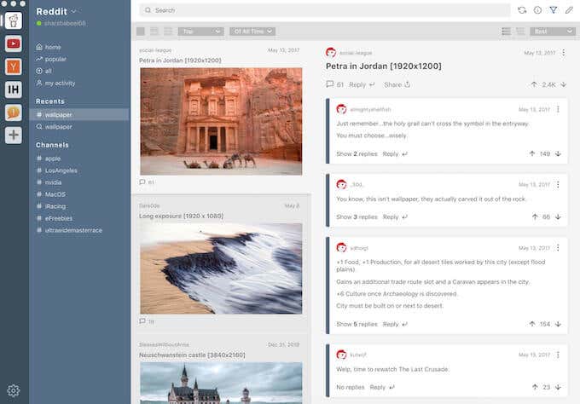Open settings gear at bottom left
Screen dimensions: 580x404
[14, 391]
